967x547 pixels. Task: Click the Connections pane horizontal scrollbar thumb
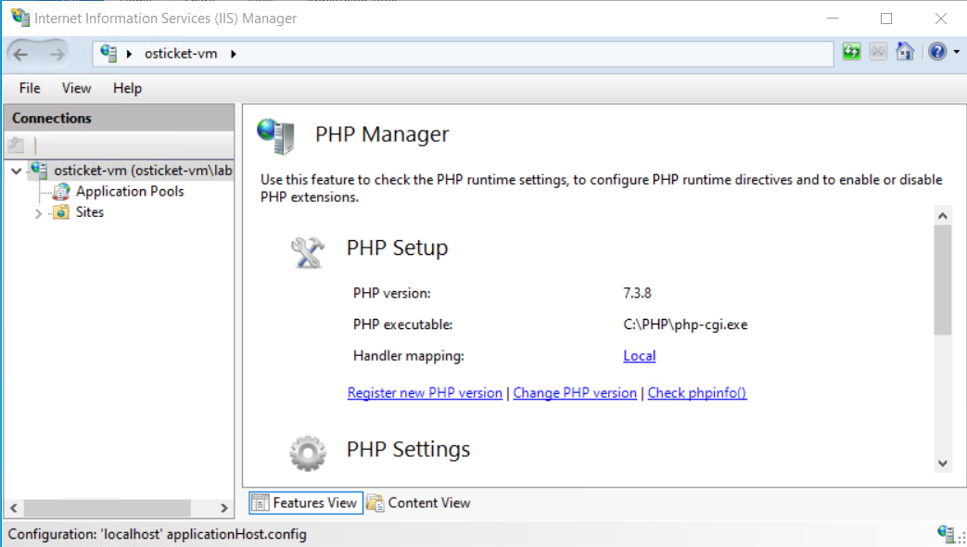(108, 508)
